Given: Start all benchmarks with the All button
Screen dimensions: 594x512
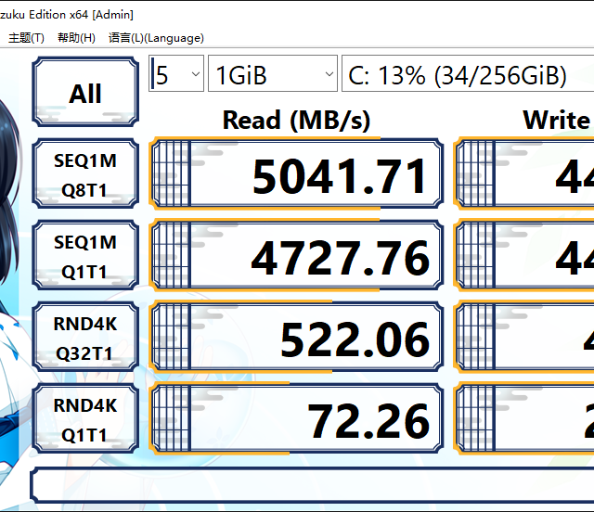Looking at the screenshot, I should 85,93.
